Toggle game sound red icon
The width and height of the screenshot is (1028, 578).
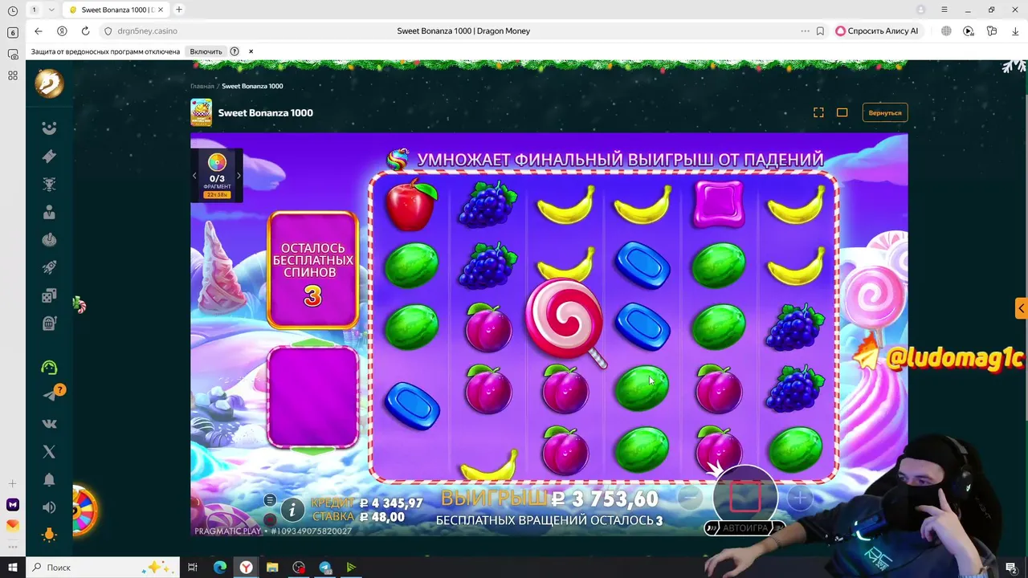tap(270, 519)
